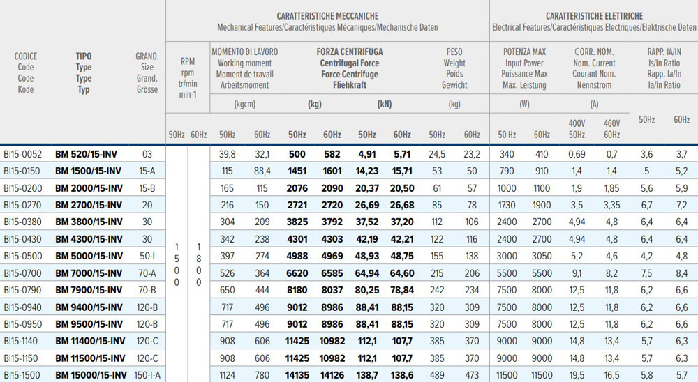Click type BM 5000/15-INV
Screen dimensions: 698x382
(89, 256)
